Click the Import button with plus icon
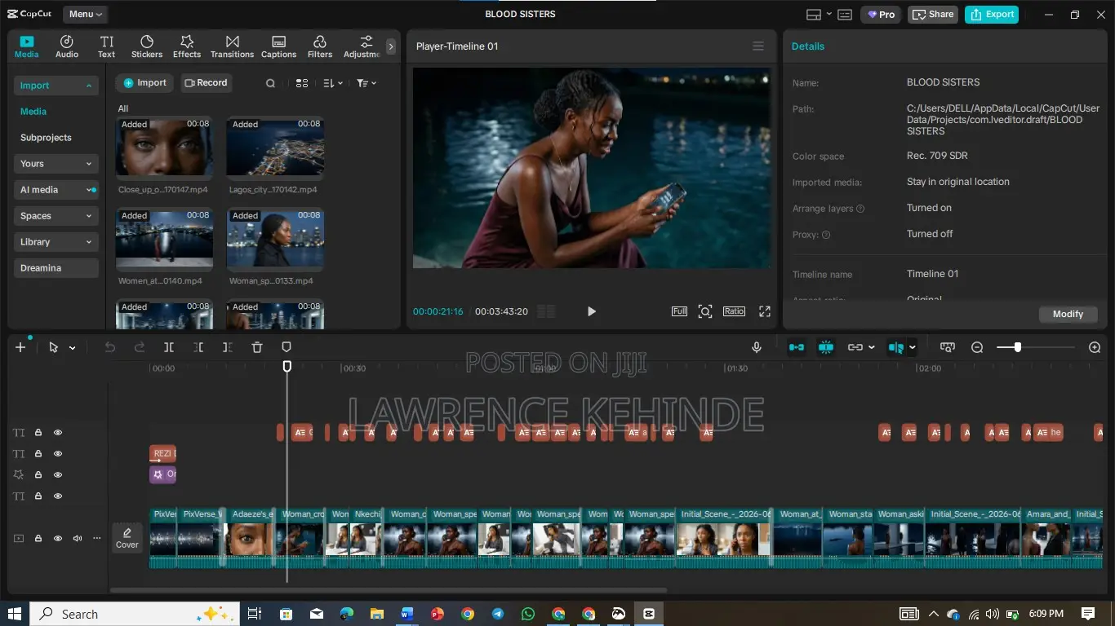1115x626 pixels. [144, 83]
